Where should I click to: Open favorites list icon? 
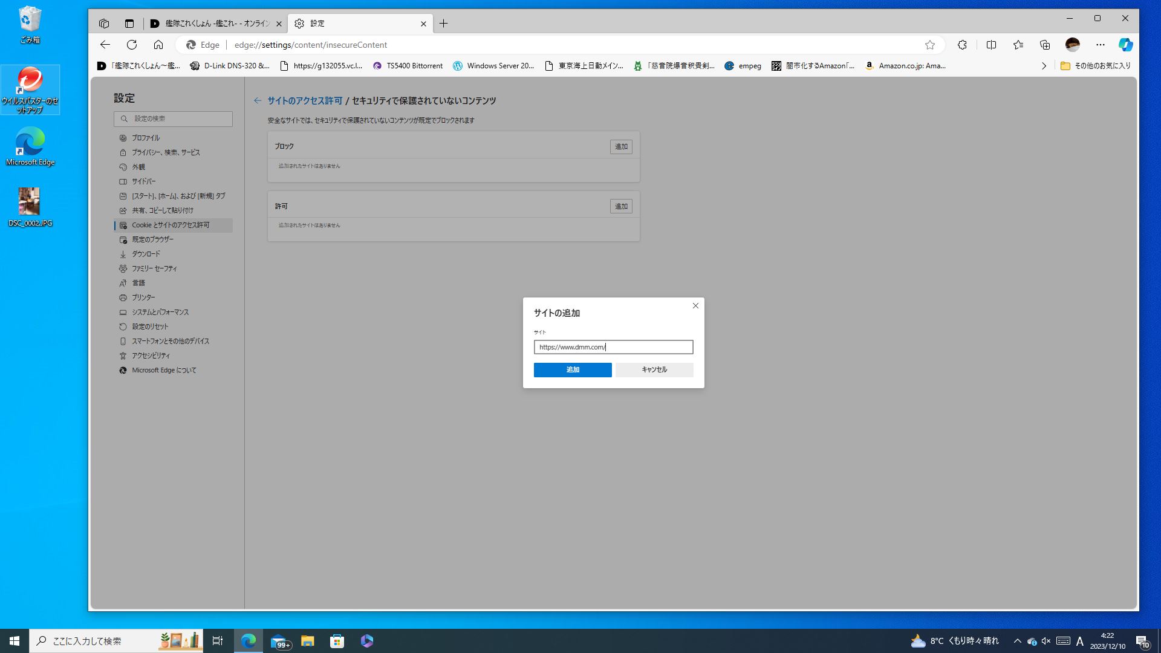point(1018,45)
